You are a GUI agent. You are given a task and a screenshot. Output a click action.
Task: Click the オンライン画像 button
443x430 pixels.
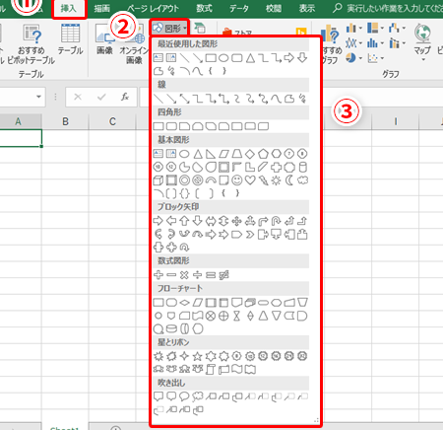[135, 44]
